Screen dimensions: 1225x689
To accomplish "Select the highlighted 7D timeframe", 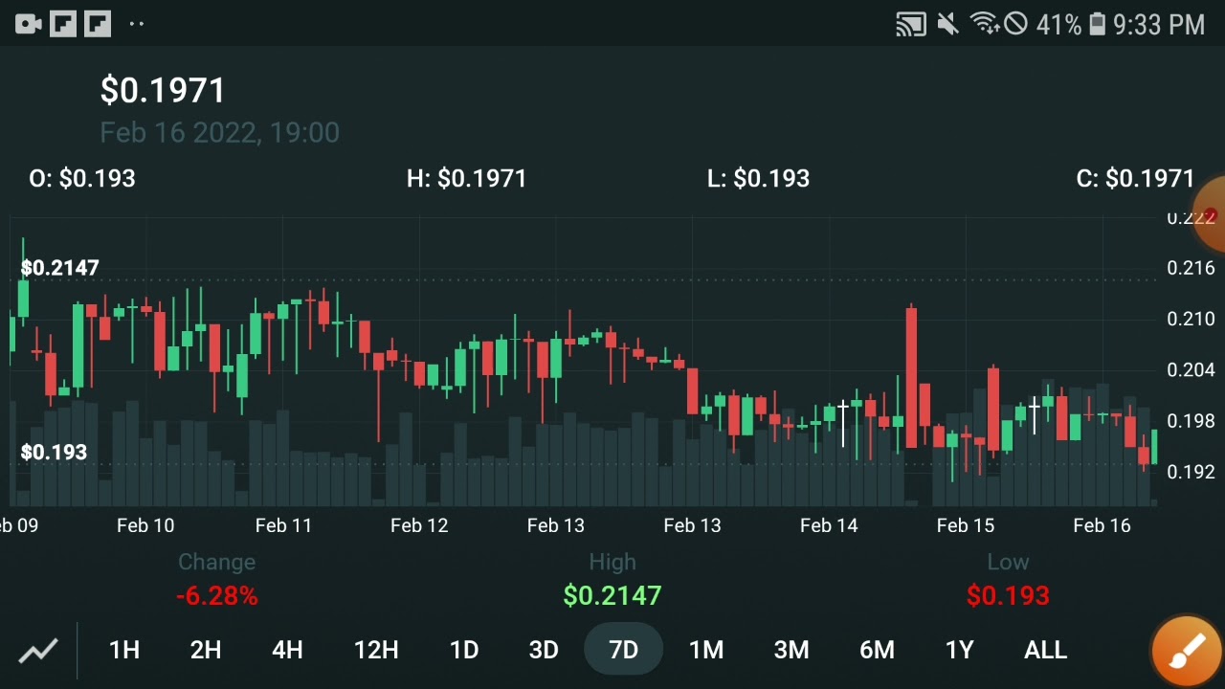I will coord(624,651).
